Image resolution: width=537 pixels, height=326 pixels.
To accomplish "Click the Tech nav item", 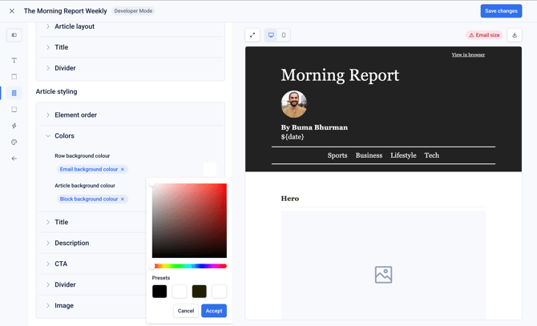I will point(431,155).
